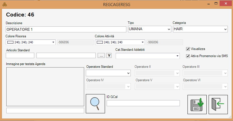Click the first Articolo Standard code field
Viewport: 233px width, 121px height.
pyautogui.click(x=20, y=55)
